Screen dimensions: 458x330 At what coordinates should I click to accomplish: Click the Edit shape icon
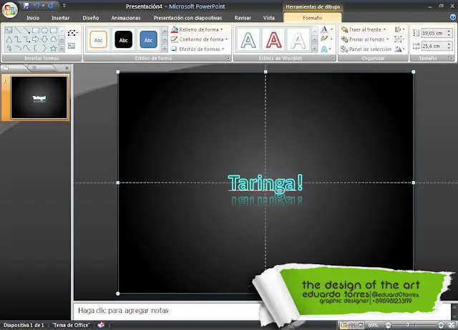(72, 33)
